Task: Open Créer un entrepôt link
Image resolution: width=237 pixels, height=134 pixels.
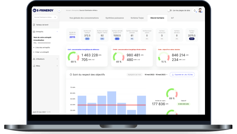Action: point(42,52)
